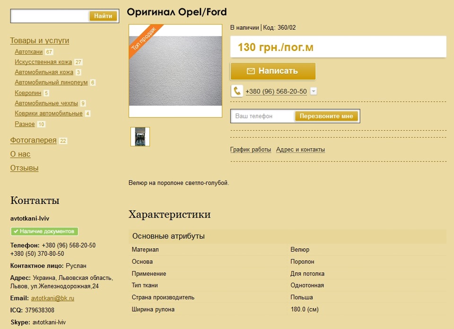
Task: Expand the phone number dropdown arrow
Action: (313, 92)
